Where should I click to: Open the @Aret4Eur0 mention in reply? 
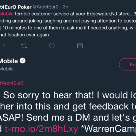click(x=12, y=83)
